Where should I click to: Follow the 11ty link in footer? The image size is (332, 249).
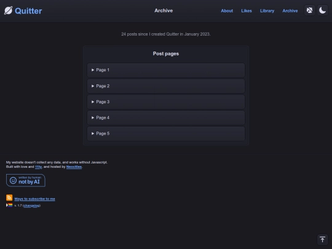38,167
